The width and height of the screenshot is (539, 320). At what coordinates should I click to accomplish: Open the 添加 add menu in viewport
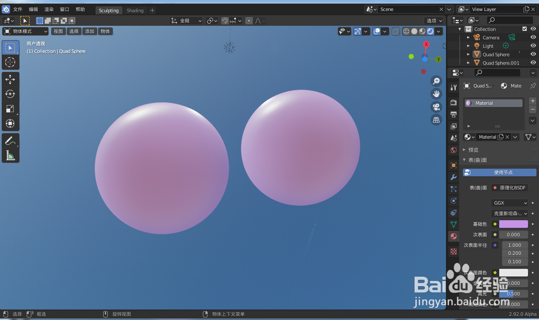pyautogui.click(x=90, y=31)
